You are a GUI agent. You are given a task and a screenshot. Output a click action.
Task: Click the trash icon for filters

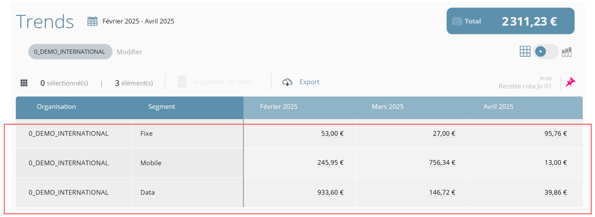[x=182, y=82]
